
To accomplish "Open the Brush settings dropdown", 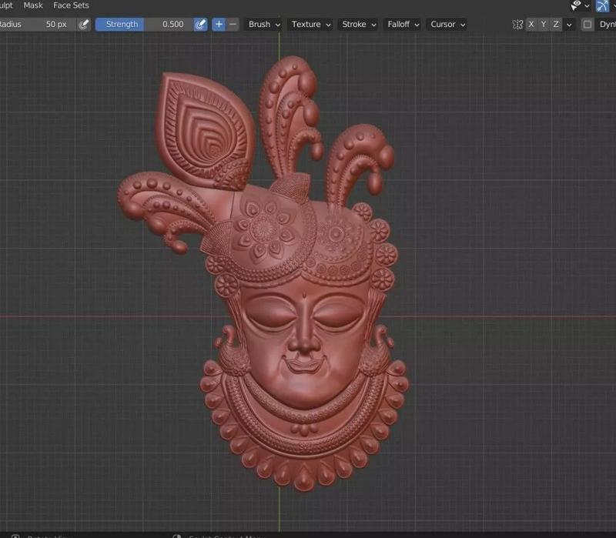I will 264,25.
